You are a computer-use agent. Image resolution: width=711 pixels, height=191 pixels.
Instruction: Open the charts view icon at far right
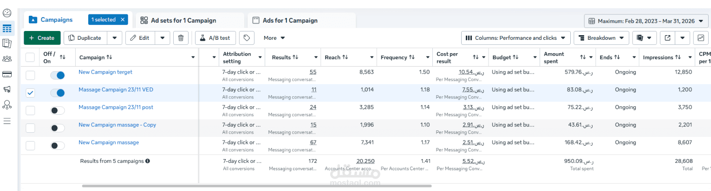tap(700, 38)
